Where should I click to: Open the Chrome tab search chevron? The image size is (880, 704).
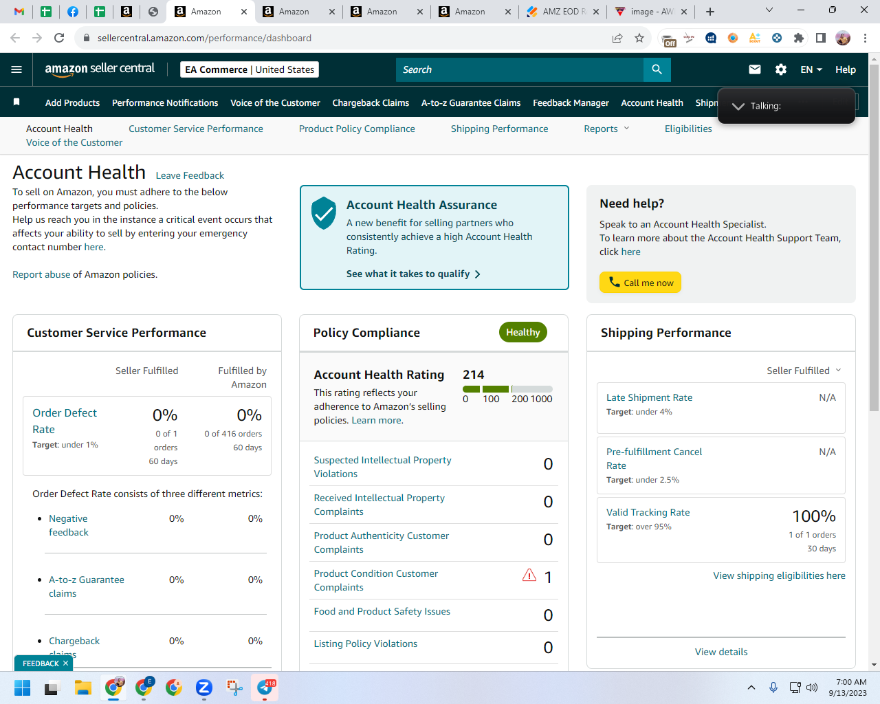coord(769,10)
